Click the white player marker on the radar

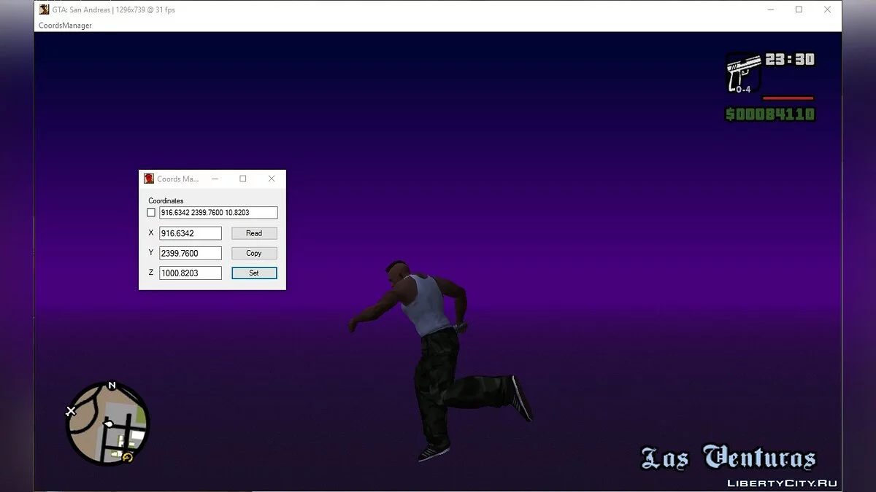pyautogui.click(x=108, y=423)
